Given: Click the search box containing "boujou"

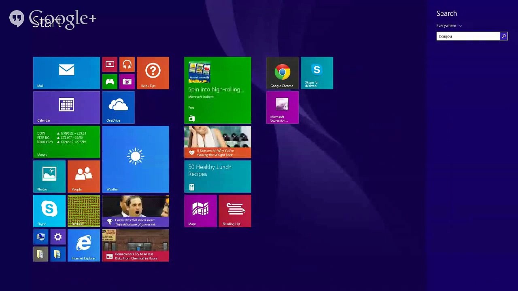Looking at the screenshot, I should point(468,36).
